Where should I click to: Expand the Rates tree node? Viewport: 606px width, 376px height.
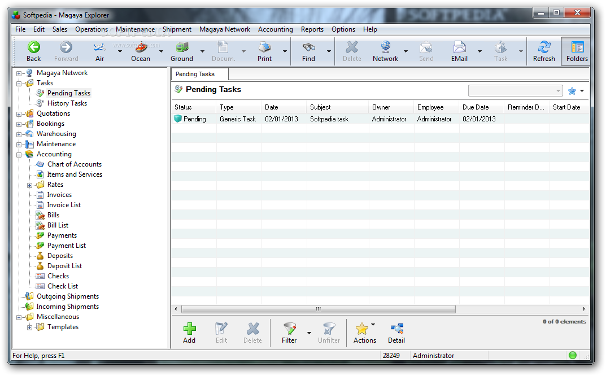click(30, 186)
